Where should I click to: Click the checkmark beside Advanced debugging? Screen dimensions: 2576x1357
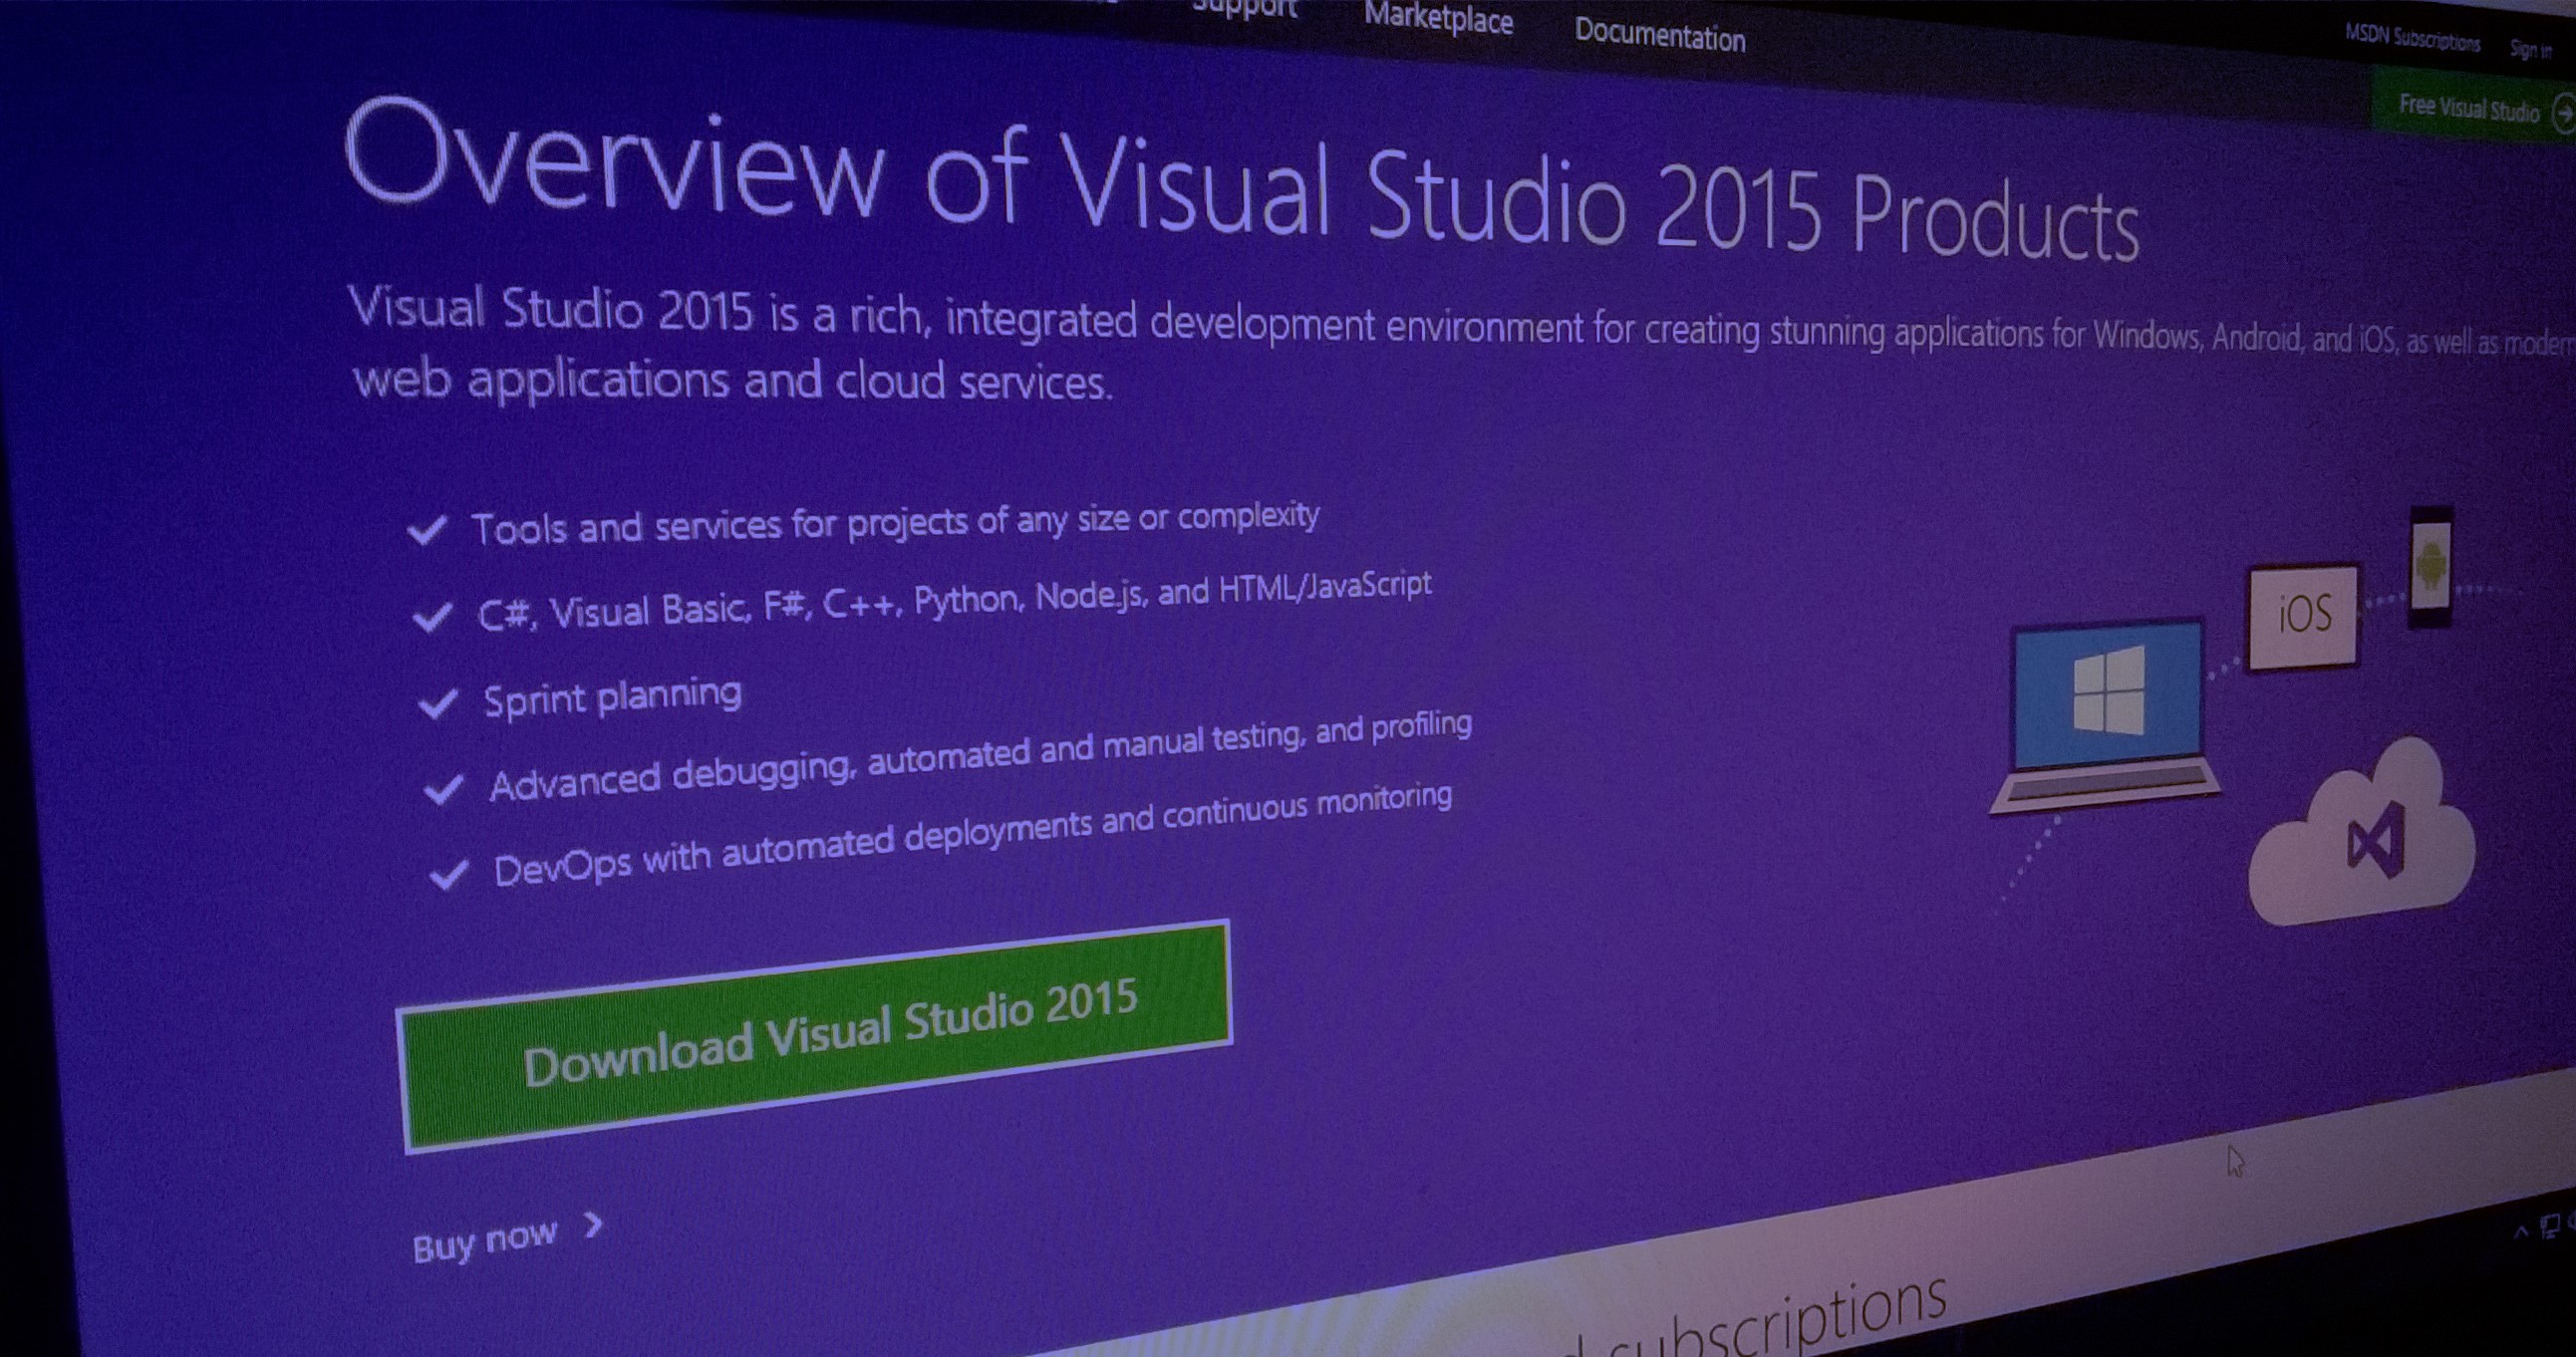pyautogui.click(x=443, y=789)
